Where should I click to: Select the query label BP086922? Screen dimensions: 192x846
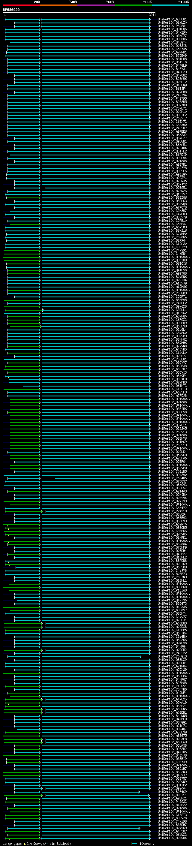click(11, 10)
